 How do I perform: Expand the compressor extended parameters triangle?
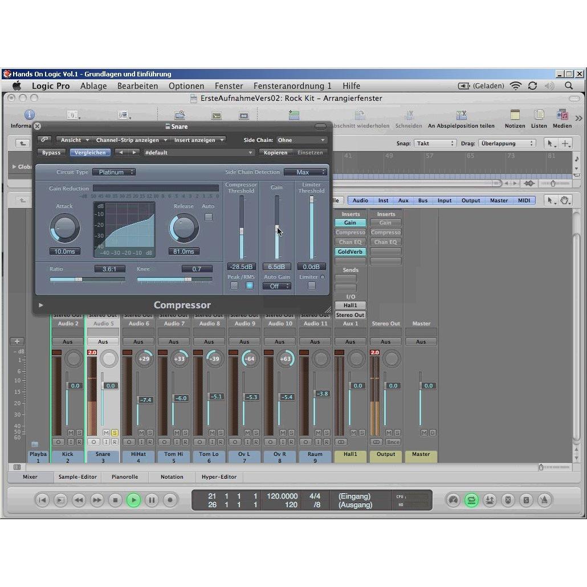coord(41,305)
